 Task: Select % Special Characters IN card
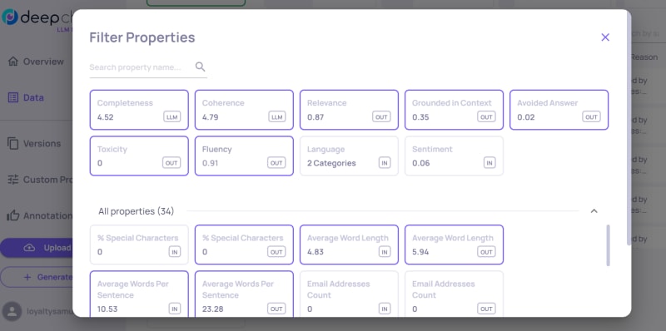[x=139, y=245]
